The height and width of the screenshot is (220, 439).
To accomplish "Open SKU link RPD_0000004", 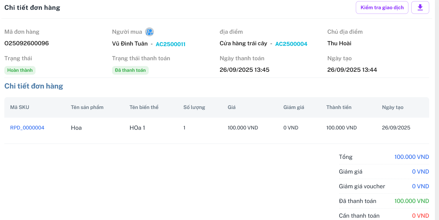I will (27, 128).
